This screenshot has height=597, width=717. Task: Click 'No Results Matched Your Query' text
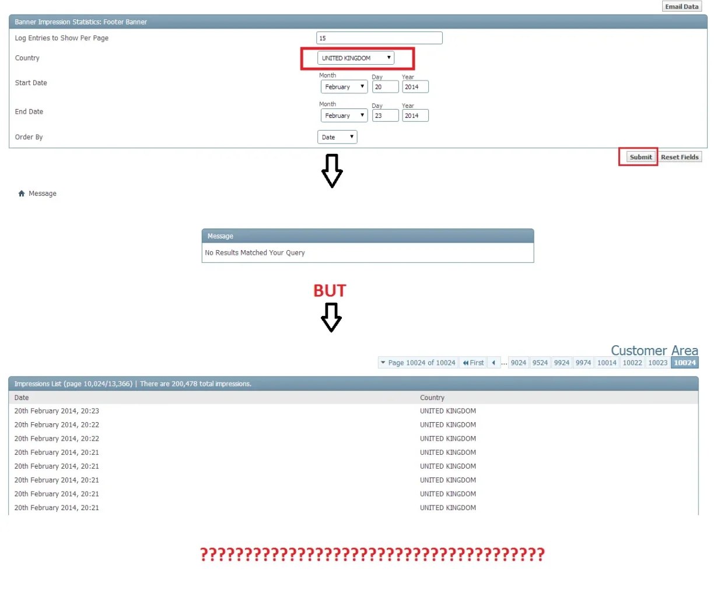click(255, 252)
